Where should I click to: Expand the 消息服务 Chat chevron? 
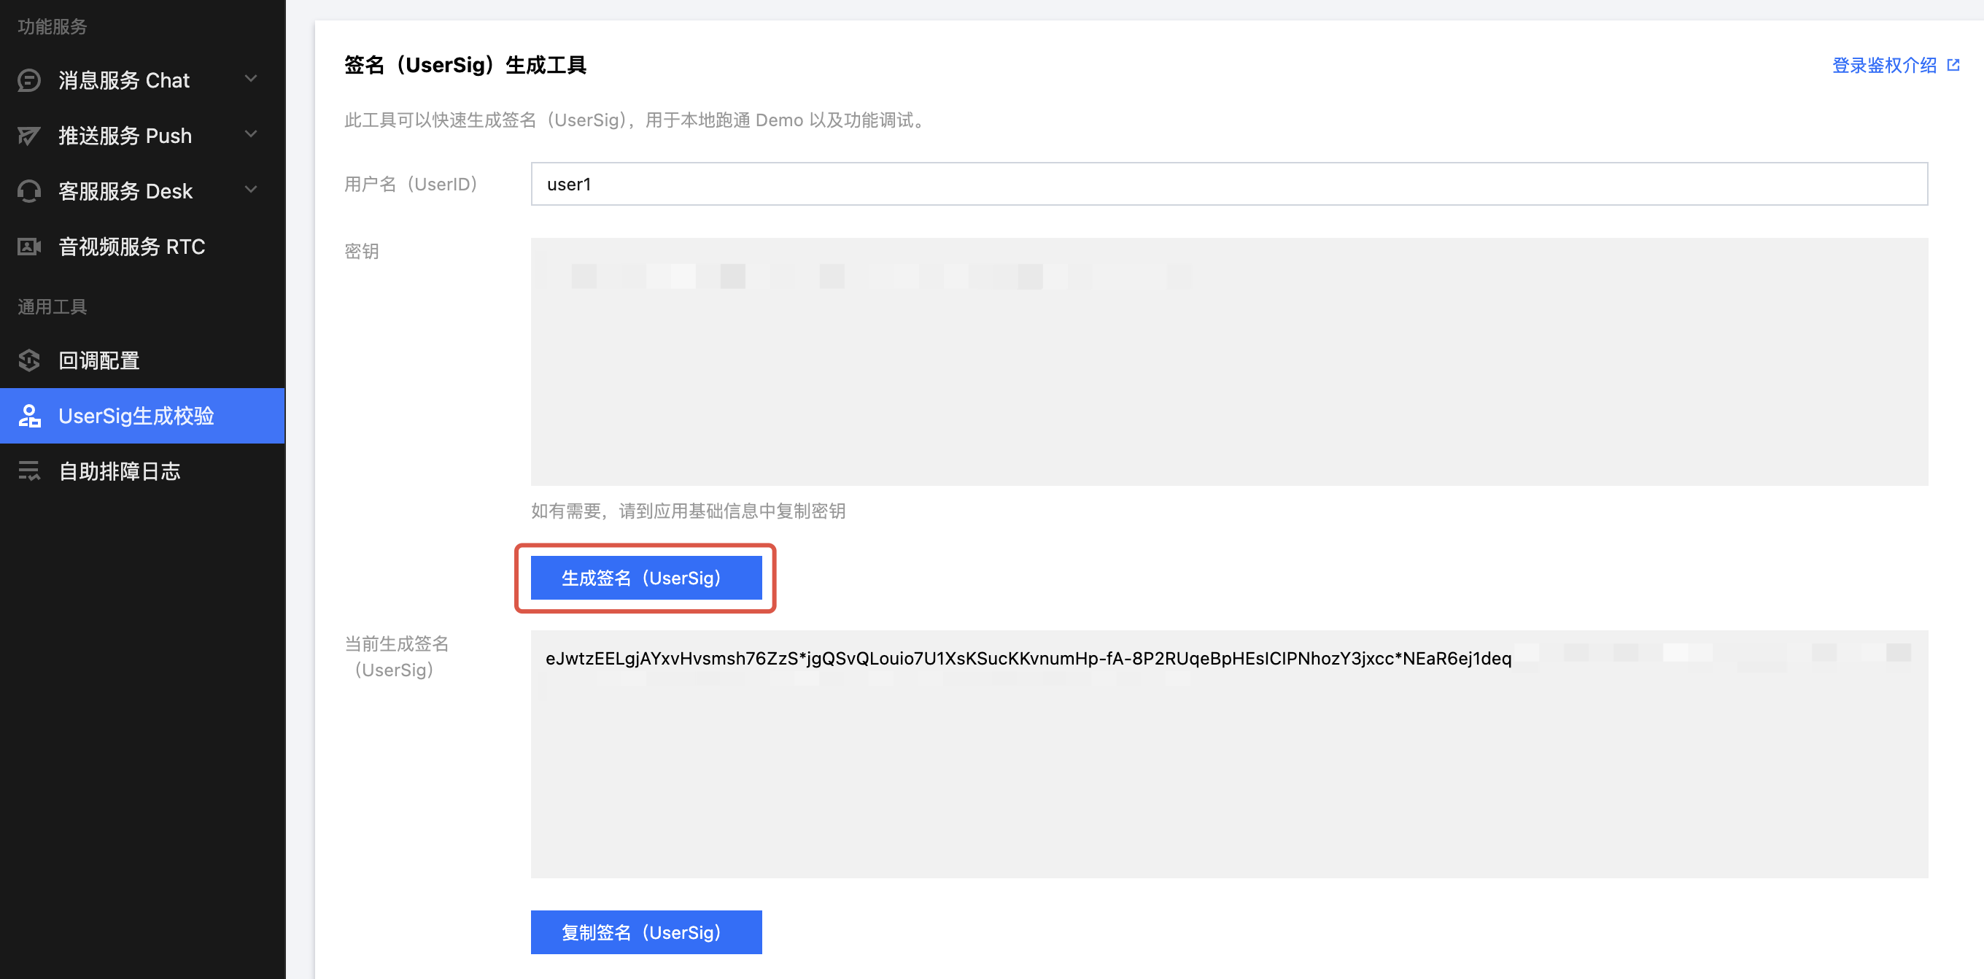click(x=250, y=79)
